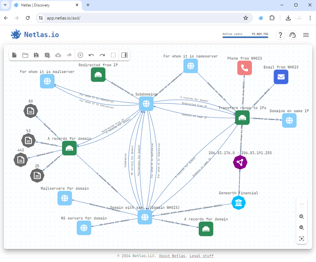316x262 pixels.
Task: Save the graph as a copy
Action: click(47, 55)
